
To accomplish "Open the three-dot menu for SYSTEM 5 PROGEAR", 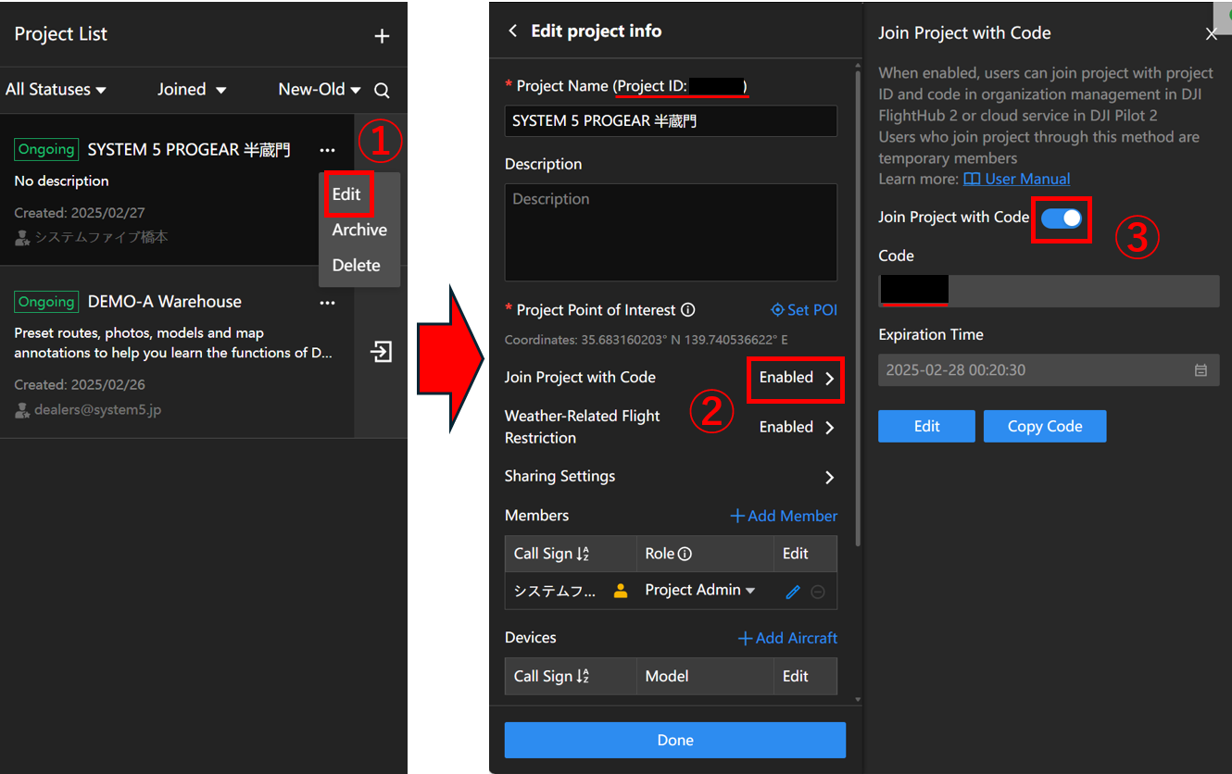I will tap(327, 150).
